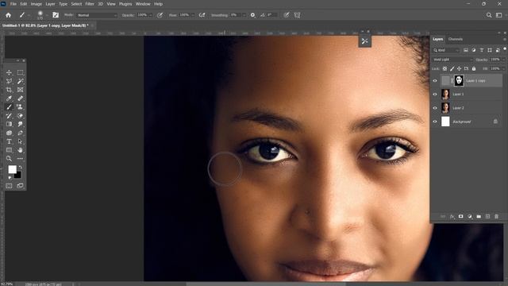This screenshot has height=286, width=508.
Task: Toggle pressure for opacity in options bar
Action: tap(160, 15)
